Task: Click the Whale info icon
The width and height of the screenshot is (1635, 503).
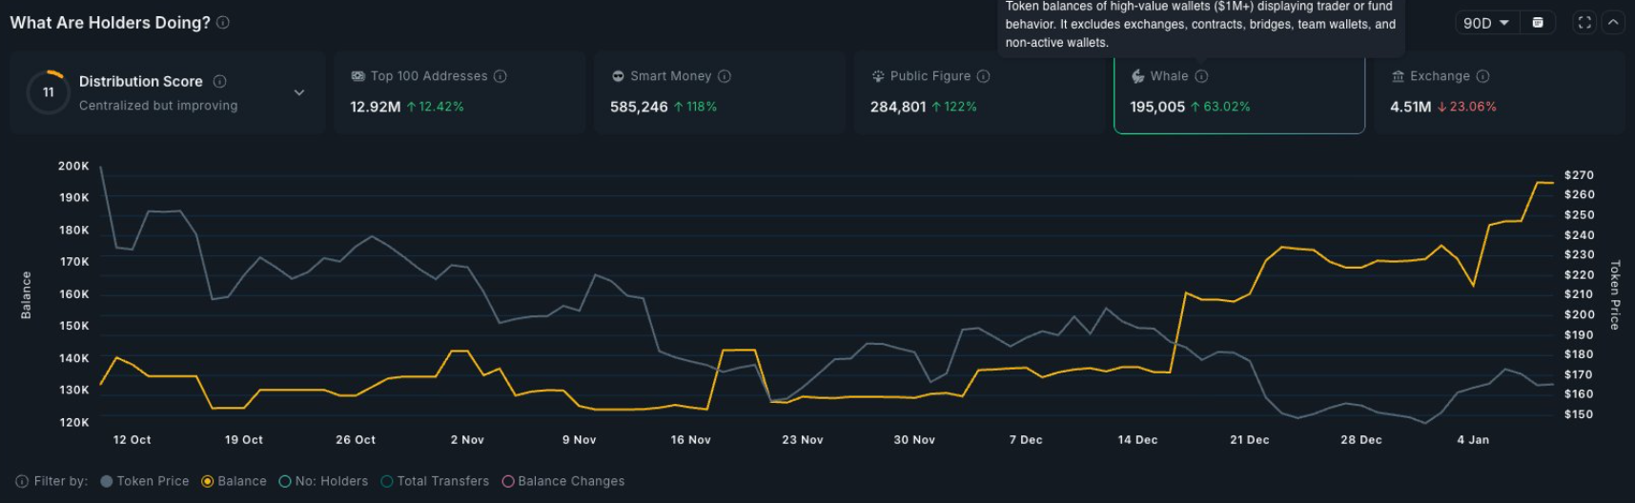Action: pos(1201,76)
